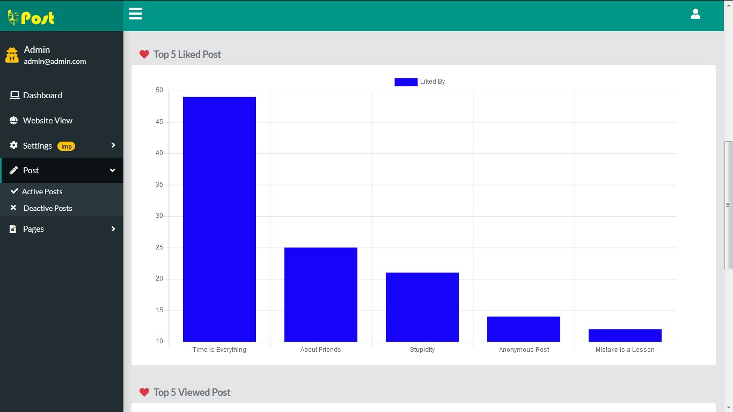Click the page scrollbar on the right
Image resolution: width=733 pixels, height=412 pixels.
point(728,204)
